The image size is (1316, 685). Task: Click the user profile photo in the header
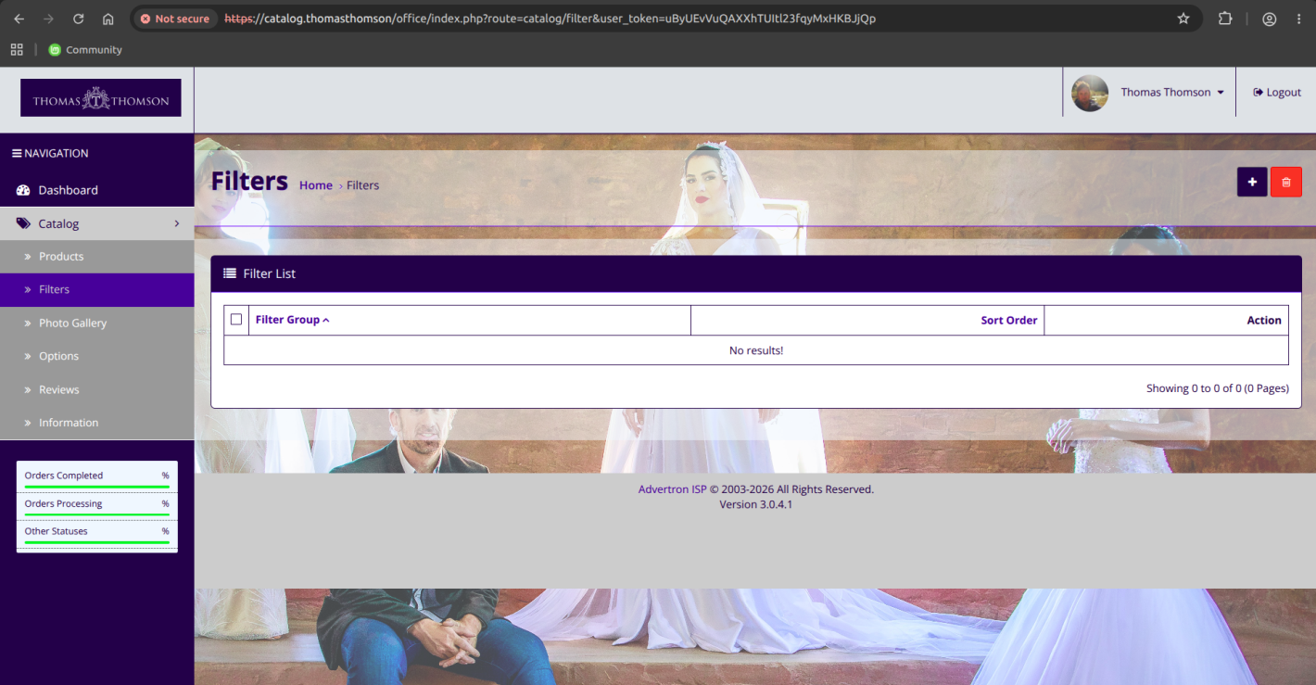click(x=1090, y=93)
